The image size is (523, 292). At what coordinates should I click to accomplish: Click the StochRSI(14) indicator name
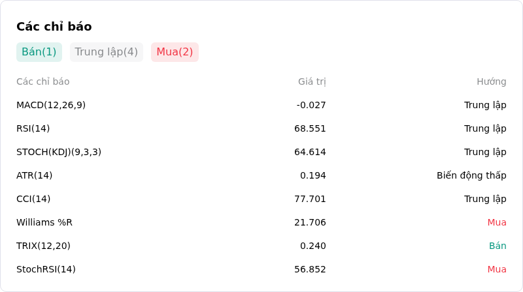(46, 269)
